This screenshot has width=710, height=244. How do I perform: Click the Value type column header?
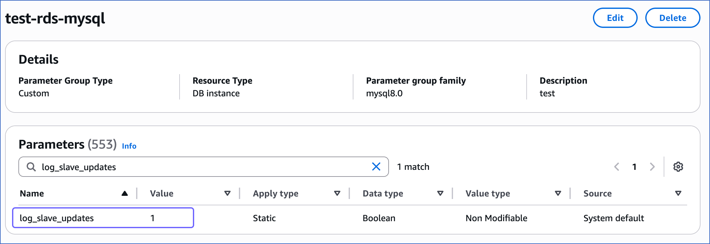(488, 193)
